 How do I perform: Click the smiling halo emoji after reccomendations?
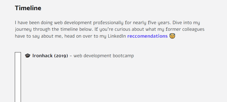[x=173, y=36]
